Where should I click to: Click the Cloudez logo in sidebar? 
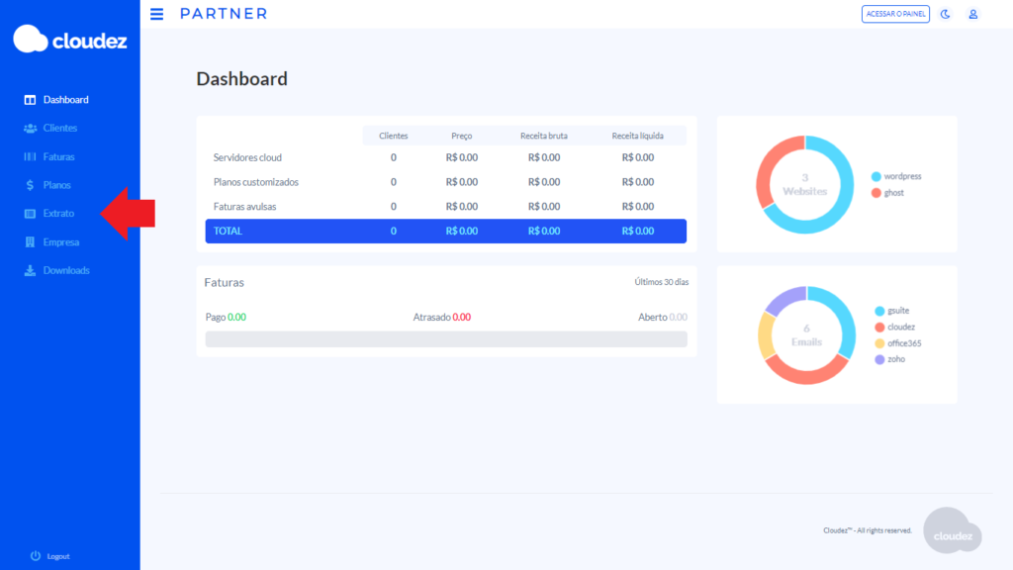click(x=69, y=40)
